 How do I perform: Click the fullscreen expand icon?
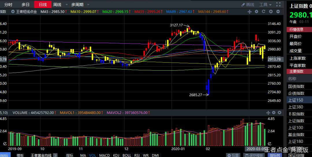pyautogui.click(x=278, y=4)
